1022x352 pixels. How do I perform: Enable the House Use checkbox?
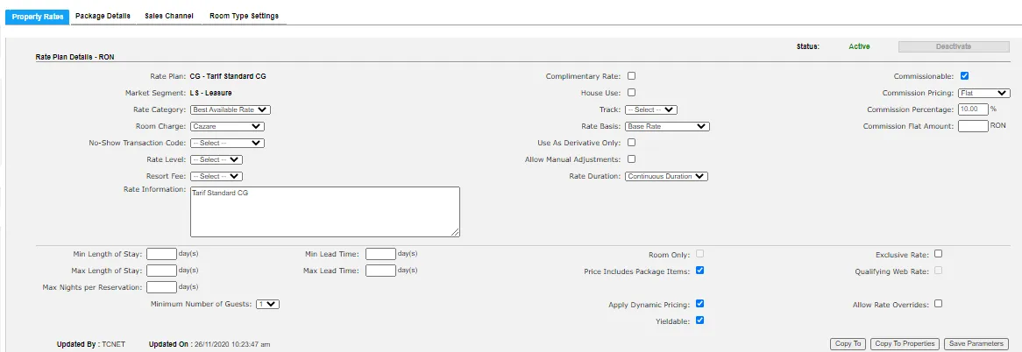coord(631,93)
